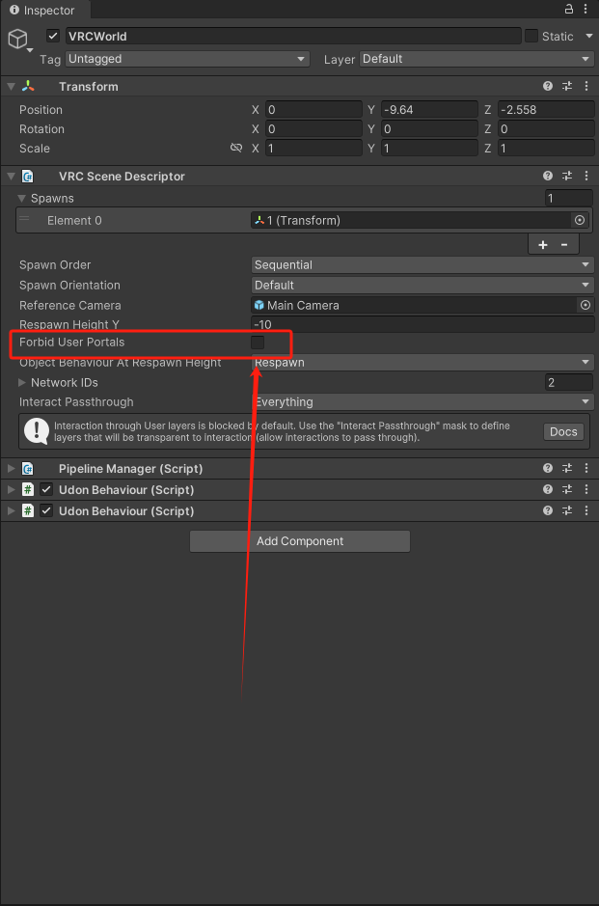Open Transform presets icon
The height and width of the screenshot is (906, 599).
tap(567, 86)
